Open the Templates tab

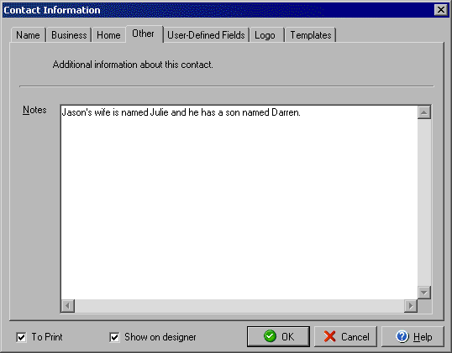click(x=311, y=35)
